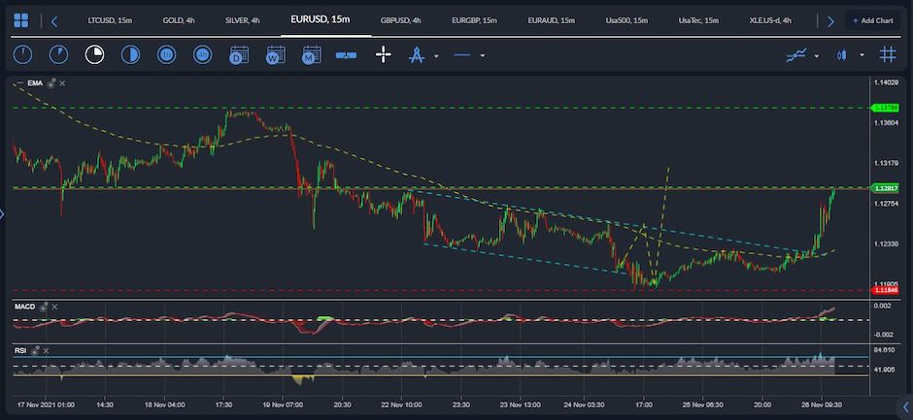Switch to the GBPUSD, 4h tab
Image resolution: width=913 pixels, height=420 pixels.
click(x=400, y=20)
